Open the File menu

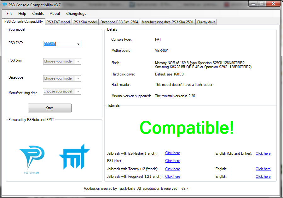9,14
